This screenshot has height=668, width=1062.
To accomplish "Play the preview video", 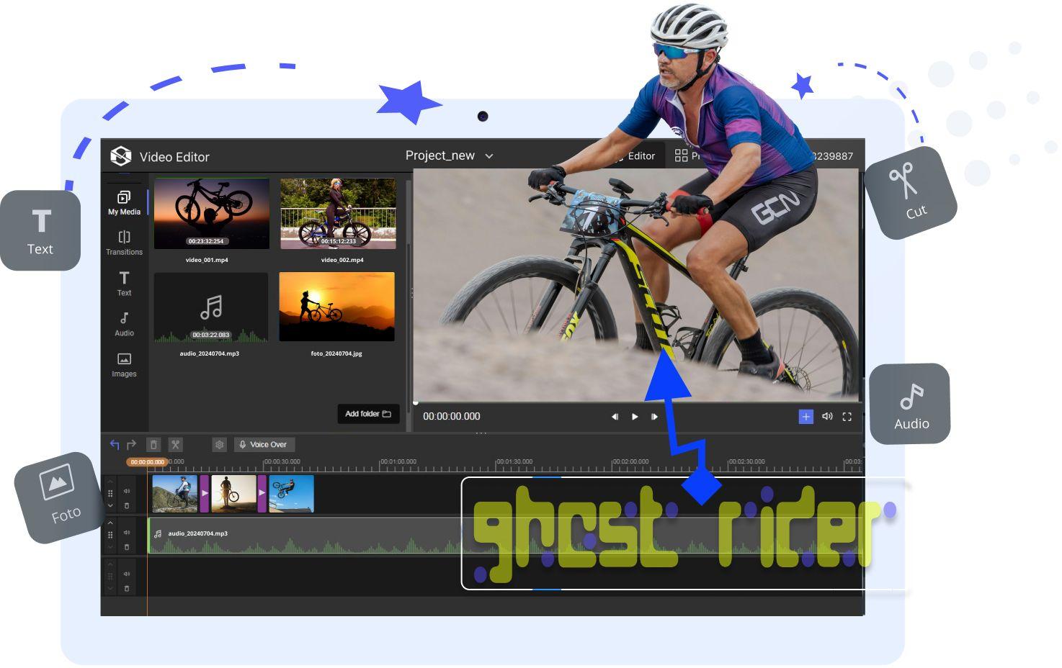I will coord(635,417).
